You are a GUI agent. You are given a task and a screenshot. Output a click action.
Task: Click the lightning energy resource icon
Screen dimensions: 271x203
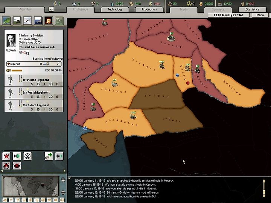point(55,4)
